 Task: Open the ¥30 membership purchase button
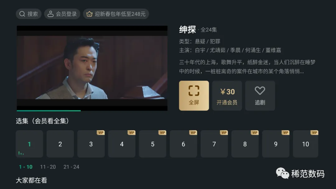point(227,96)
